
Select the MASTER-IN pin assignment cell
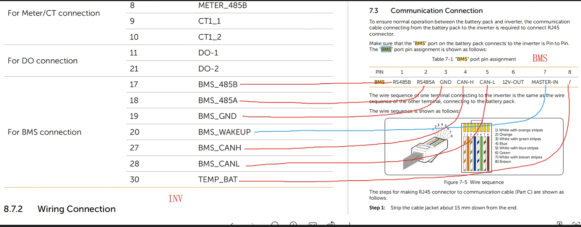(544, 82)
